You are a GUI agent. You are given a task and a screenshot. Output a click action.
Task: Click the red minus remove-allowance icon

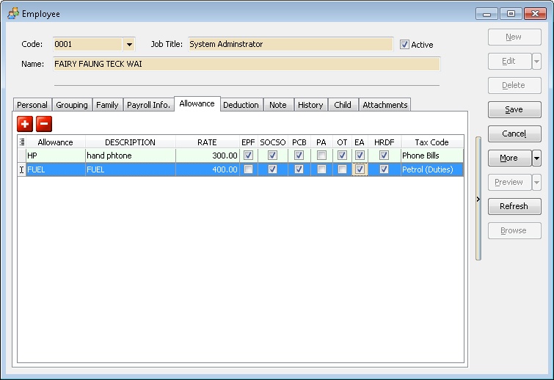tap(44, 124)
